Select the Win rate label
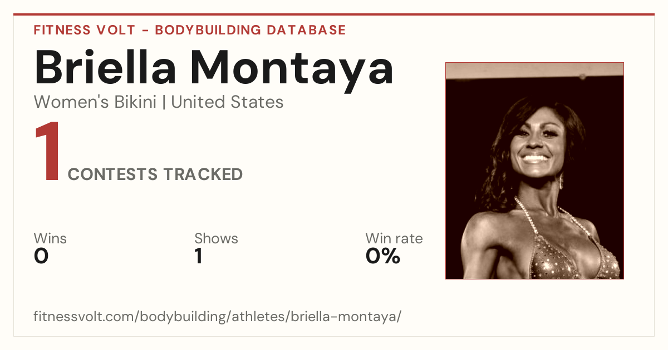The image size is (668, 350). click(x=394, y=239)
